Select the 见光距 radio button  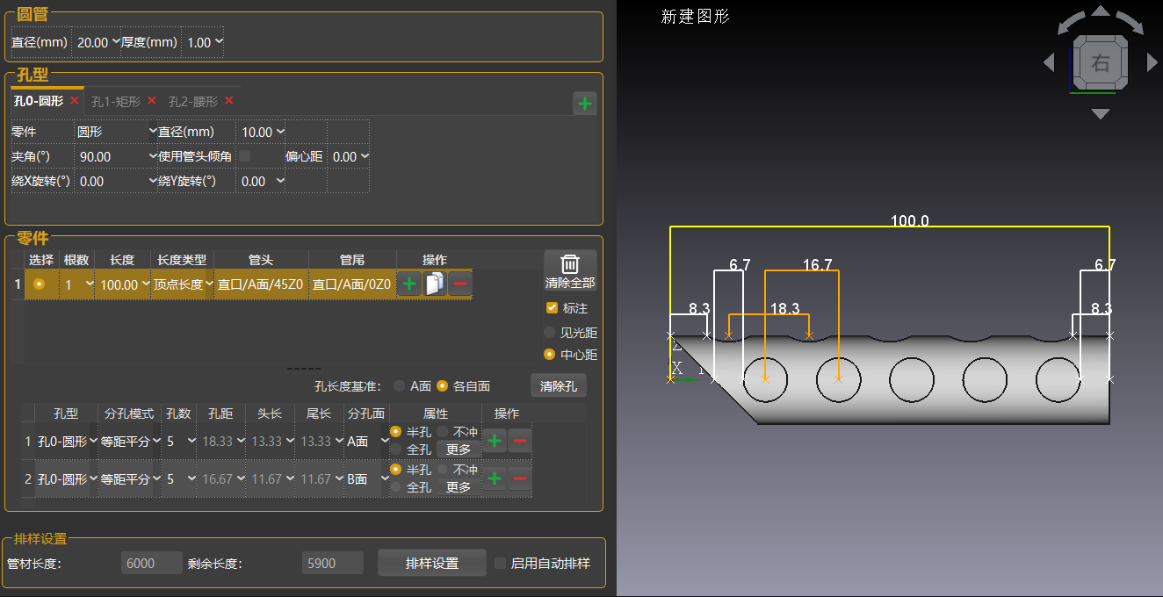(x=550, y=333)
